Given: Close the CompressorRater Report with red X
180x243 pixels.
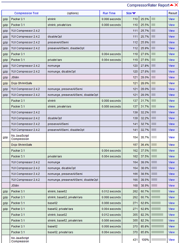Looking at the screenshot, I should [176, 5].
